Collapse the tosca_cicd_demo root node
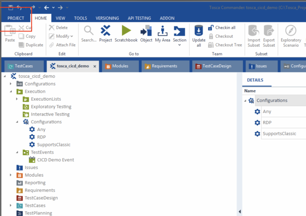 click(5, 76)
